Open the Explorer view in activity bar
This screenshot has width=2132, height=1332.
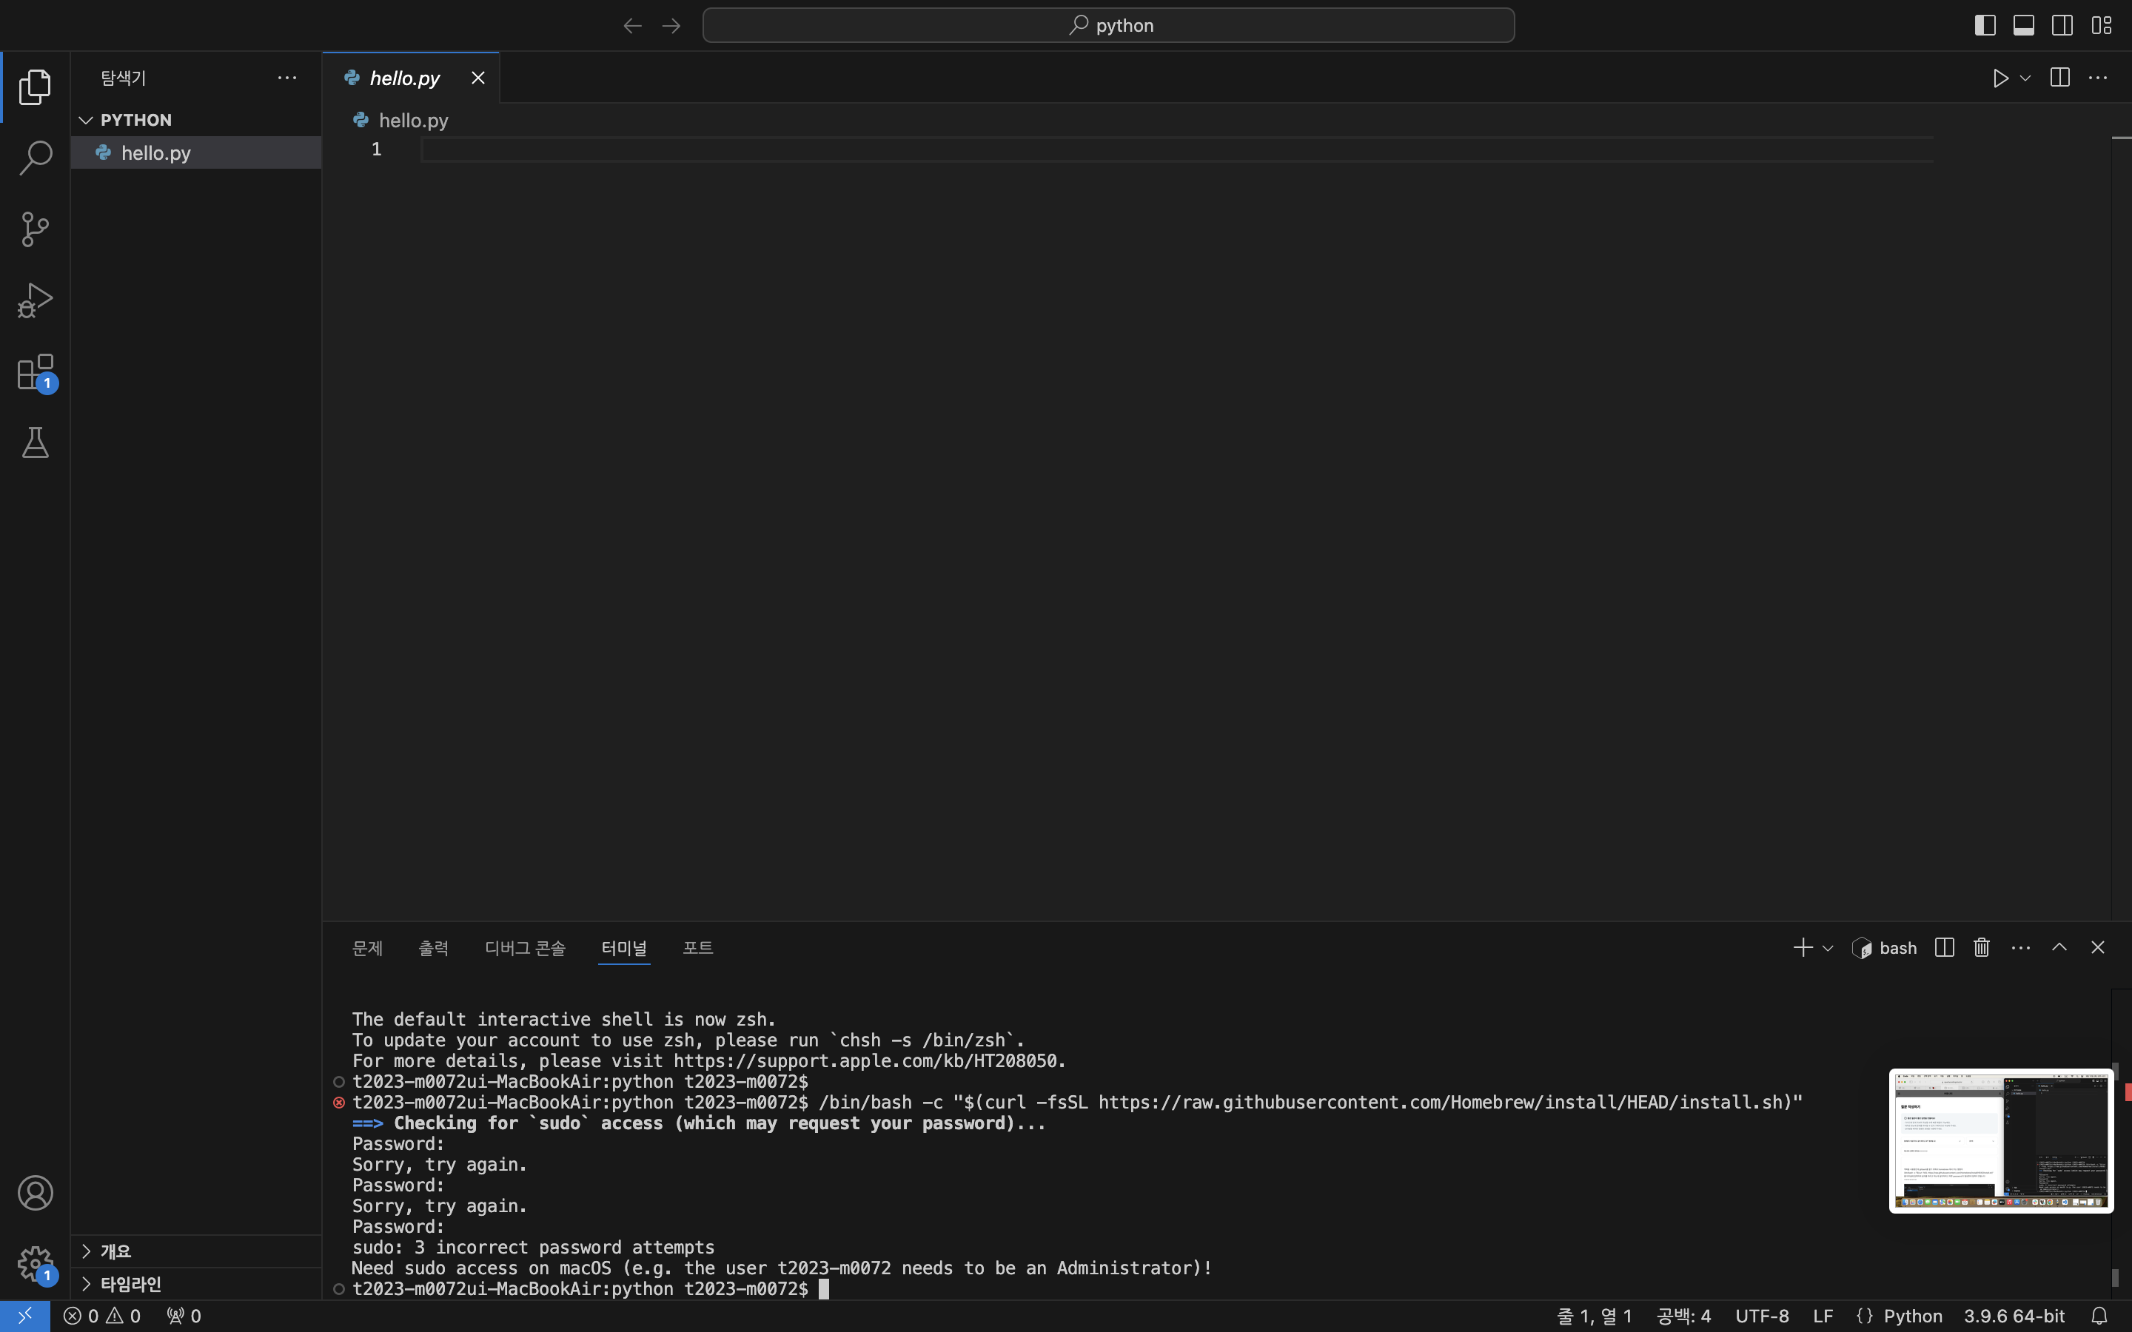34,87
